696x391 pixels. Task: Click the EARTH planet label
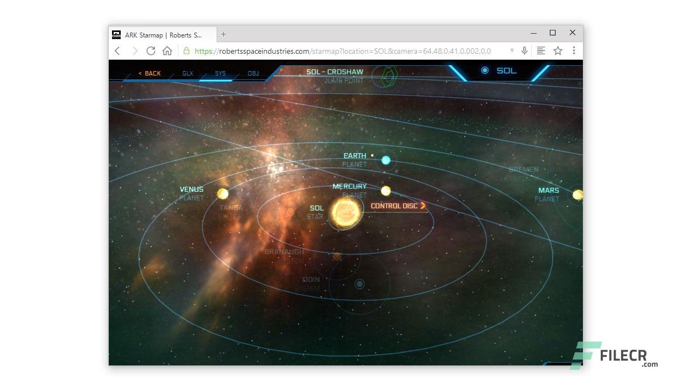[355, 156]
